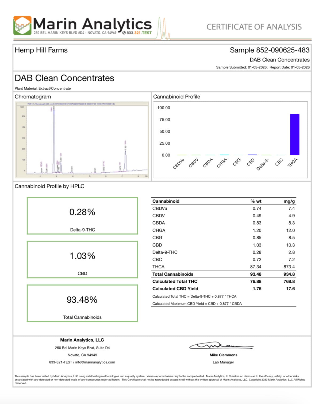Screen dimensions: 326x404
Task: Click the mg/g column header
Action: [289, 201]
